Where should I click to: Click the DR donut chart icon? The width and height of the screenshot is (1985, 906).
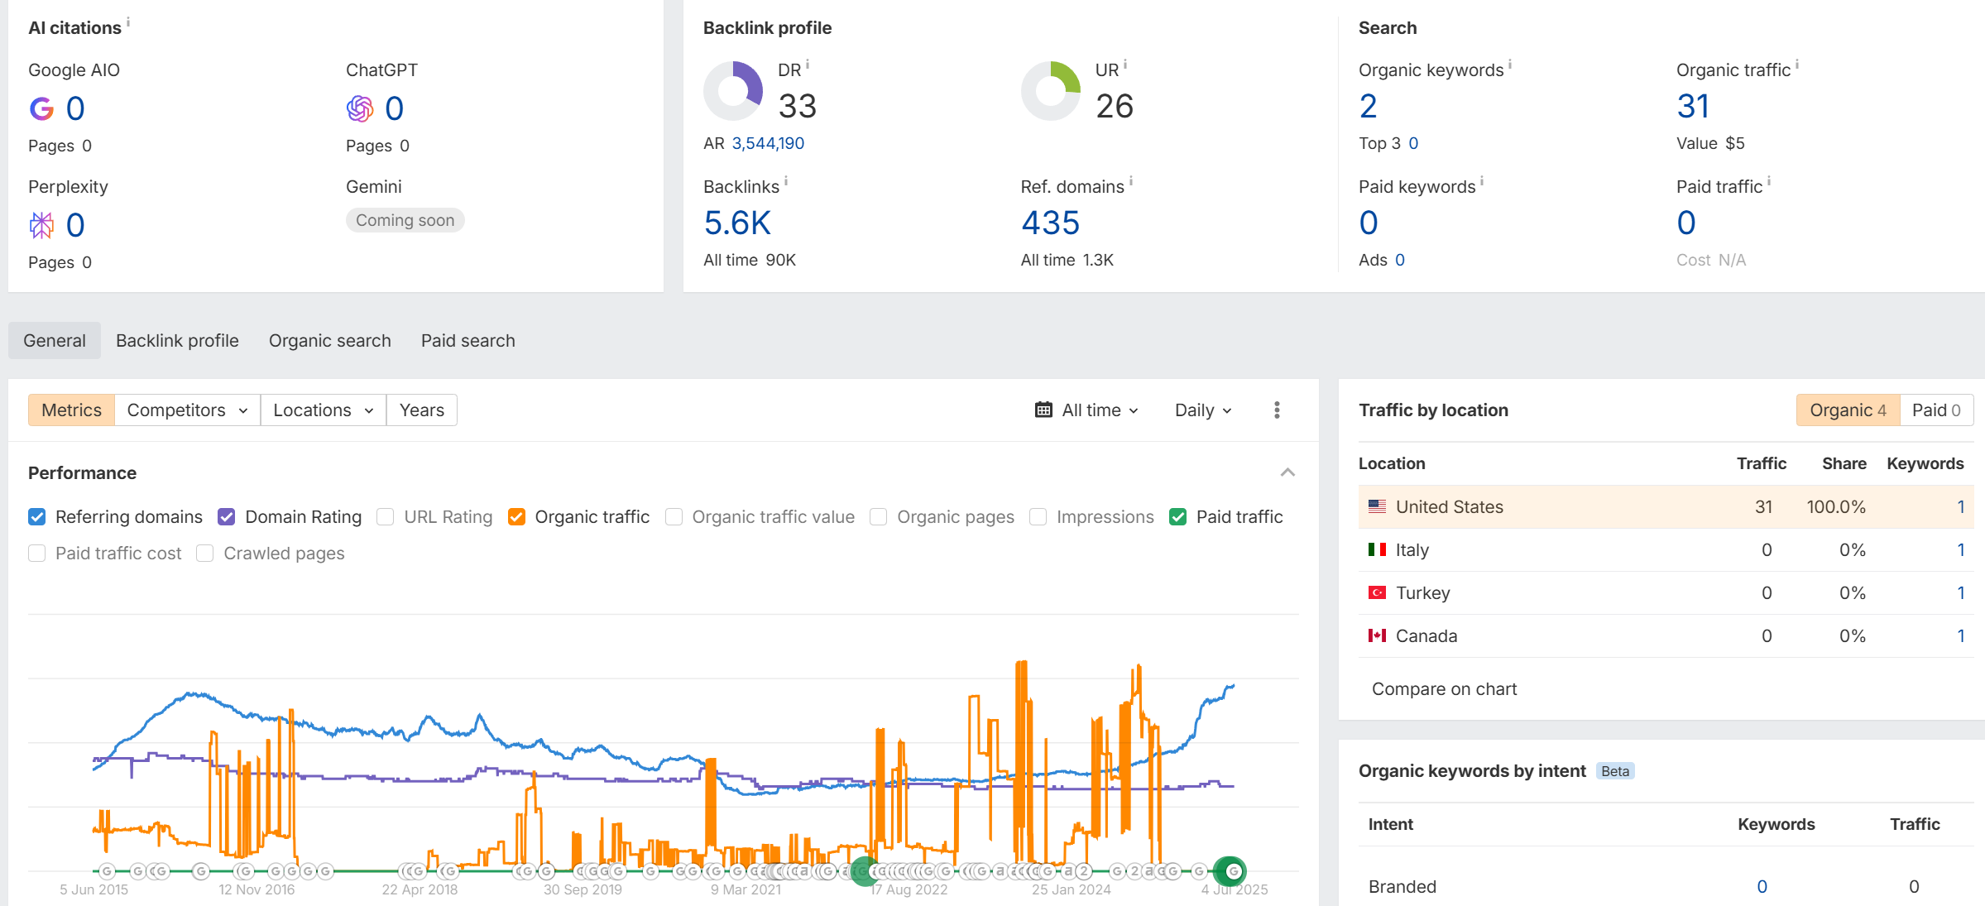[x=733, y=91]
